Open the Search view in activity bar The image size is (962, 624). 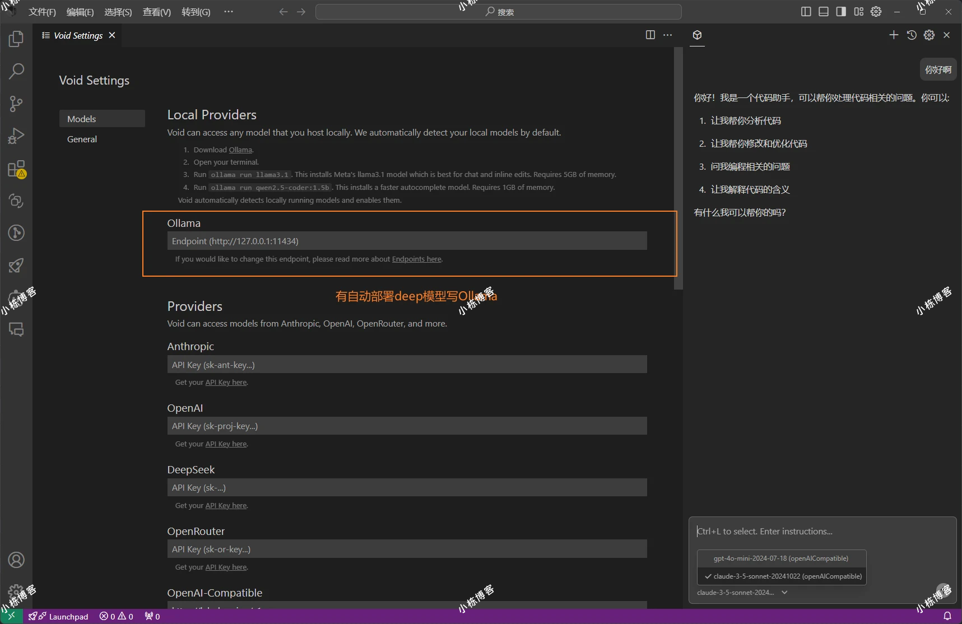[x=16, y=71]
